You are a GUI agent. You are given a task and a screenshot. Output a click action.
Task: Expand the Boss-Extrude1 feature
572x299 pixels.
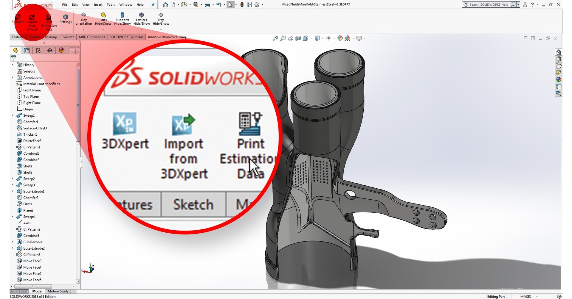[x=12, y=191]
